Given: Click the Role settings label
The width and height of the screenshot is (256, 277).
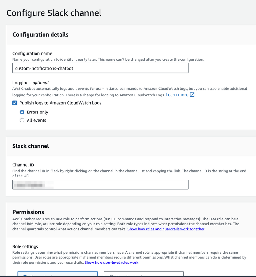Looking at the screenshot, I should click(x=25, y=247).
